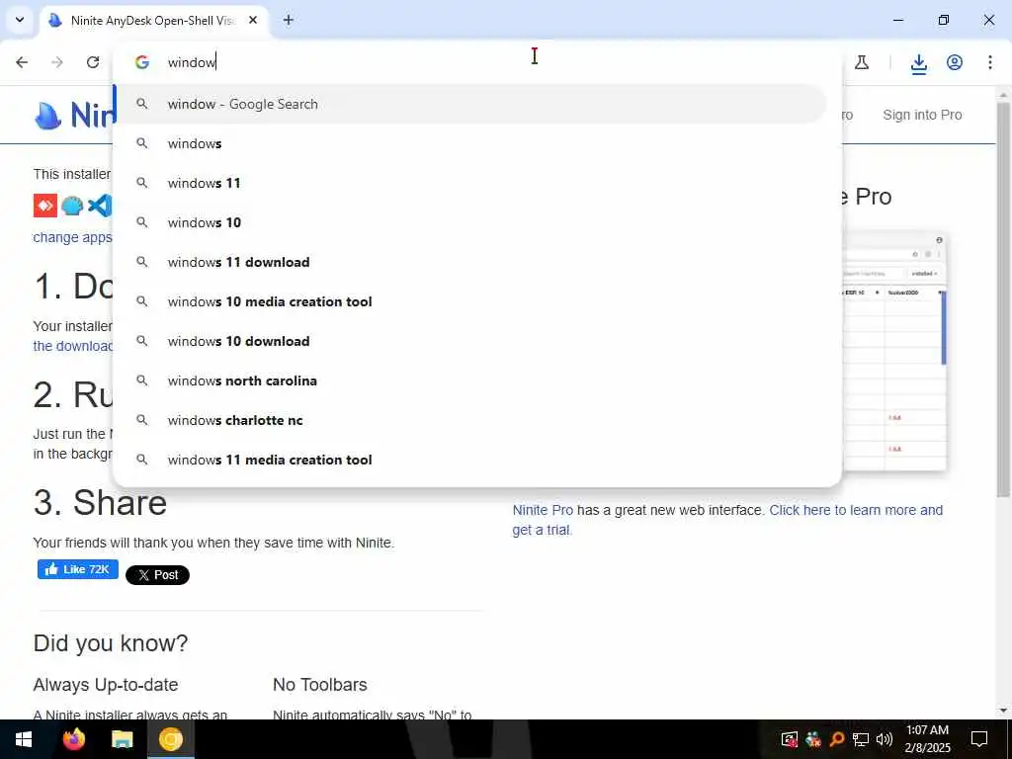Click the Ninite logo on the page

point(74,115)
